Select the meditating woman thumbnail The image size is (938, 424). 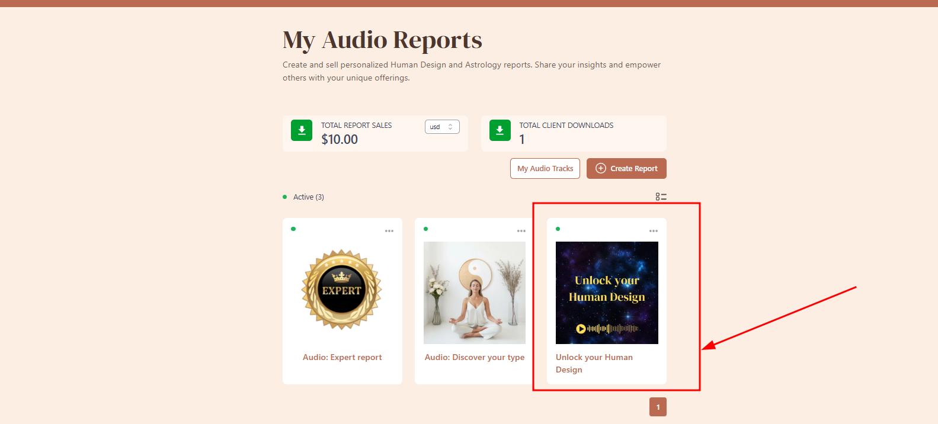point(475,293)
